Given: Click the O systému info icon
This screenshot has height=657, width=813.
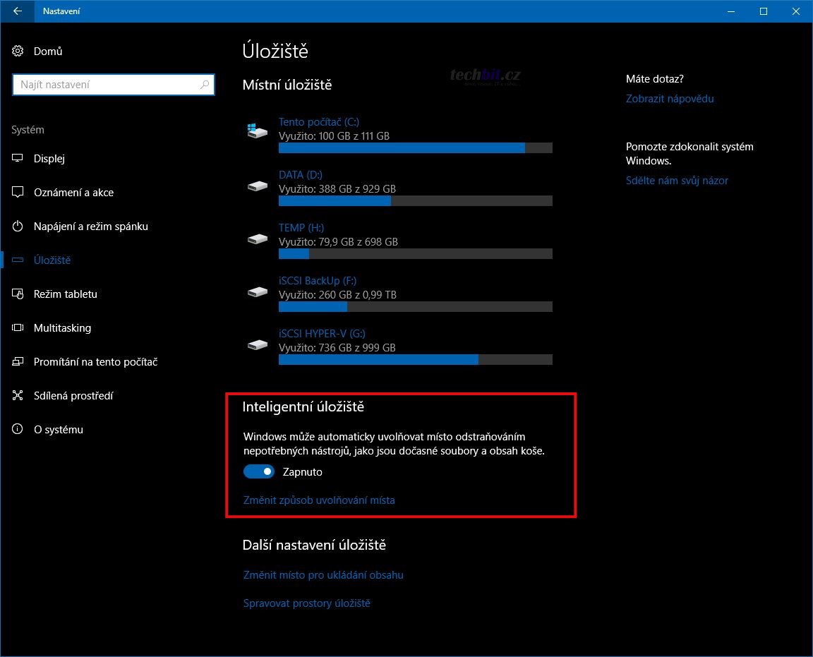Looking at the screenshot, I should (18, 429).
